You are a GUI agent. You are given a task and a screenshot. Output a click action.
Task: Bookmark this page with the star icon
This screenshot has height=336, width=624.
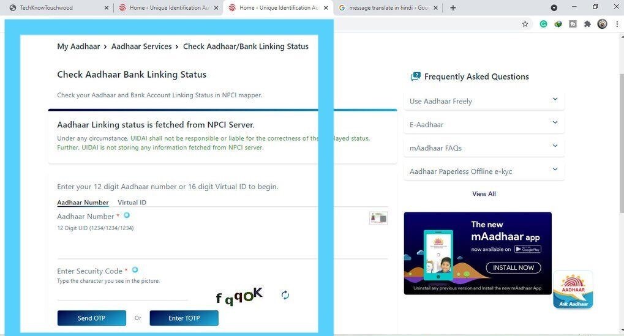pyautogui.click(x=525, y=24)
